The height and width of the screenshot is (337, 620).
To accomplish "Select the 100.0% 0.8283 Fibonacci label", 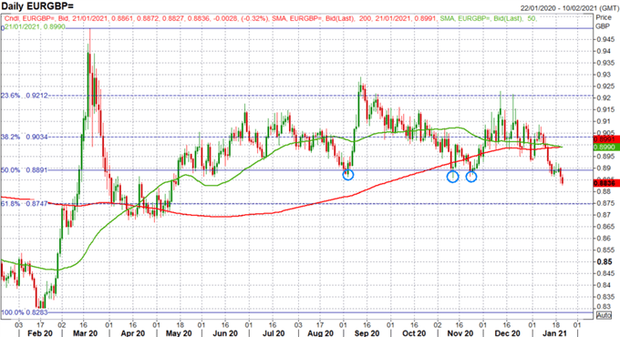I will 25,312.
